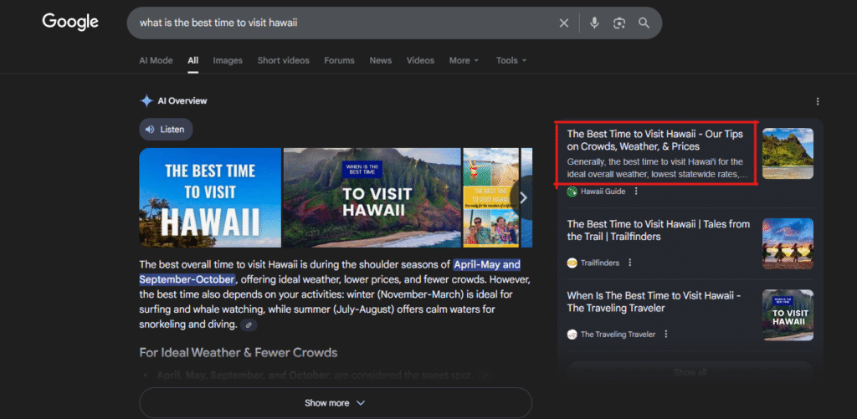
Task: Click Hawaii Guide source favicon
Action: (572, 192)
